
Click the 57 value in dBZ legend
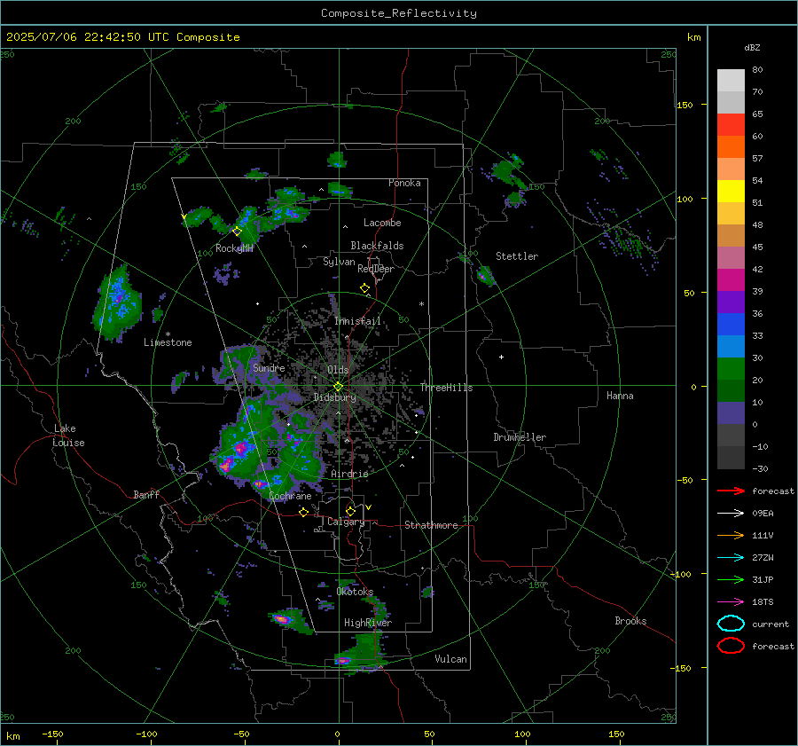tap(757, 159)
